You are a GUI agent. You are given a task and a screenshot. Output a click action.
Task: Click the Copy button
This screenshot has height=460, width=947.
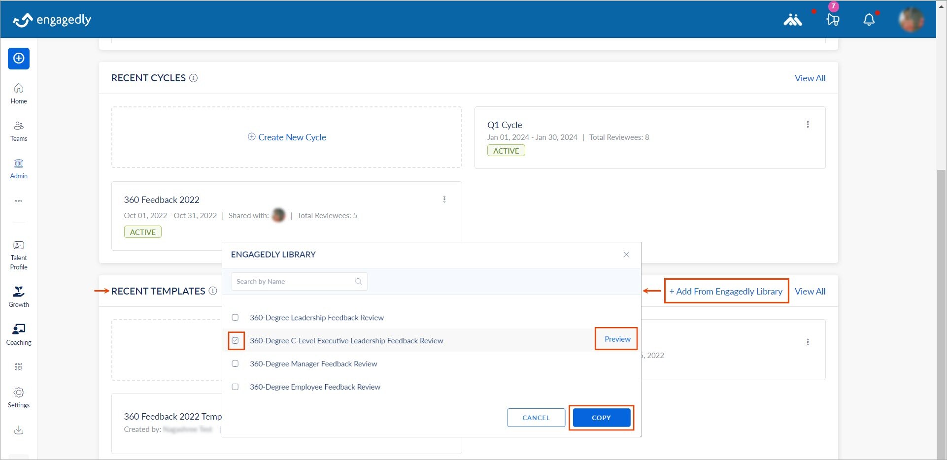click(x=601, y=418)
